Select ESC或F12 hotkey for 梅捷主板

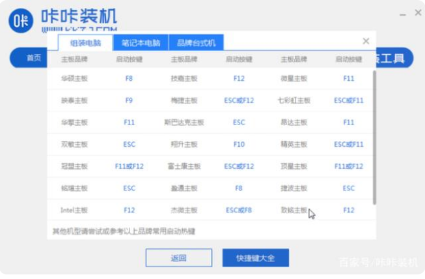tap(239, 100)
